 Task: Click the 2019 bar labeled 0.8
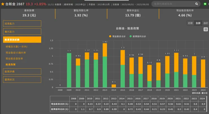pyautogui.click(x=158, y=75)
